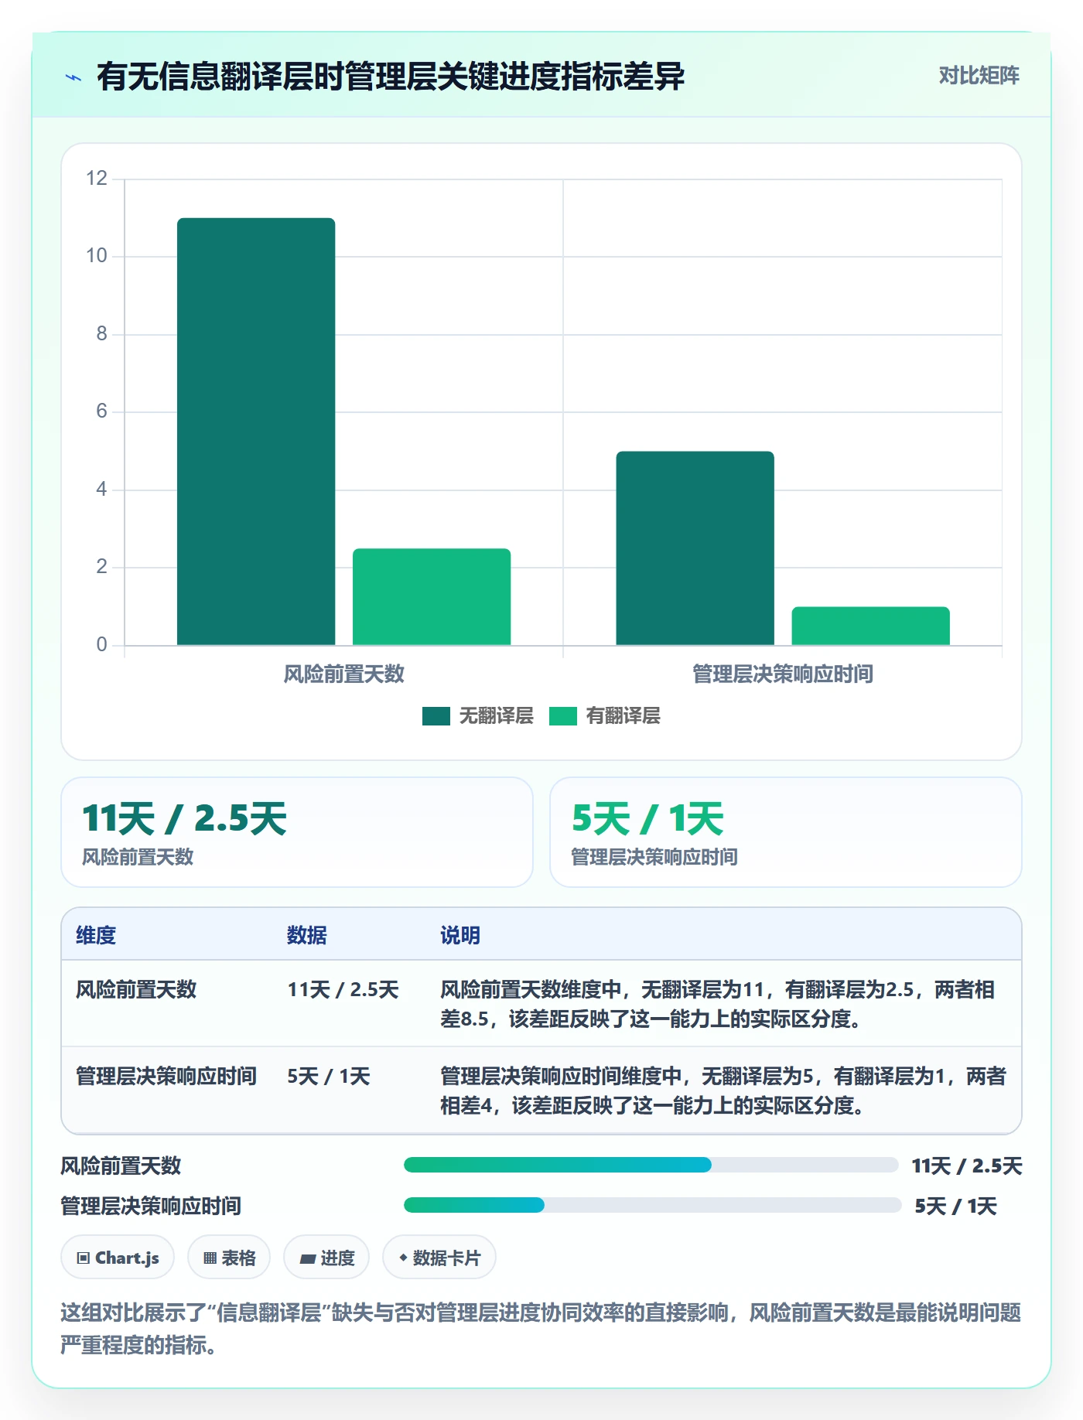Viewport: 1083px width, 1420px height.
Task: Click the 说明 column header
Action: point(460,935)
